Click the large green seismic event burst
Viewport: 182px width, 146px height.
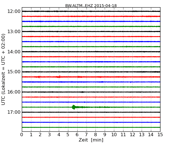74,107
